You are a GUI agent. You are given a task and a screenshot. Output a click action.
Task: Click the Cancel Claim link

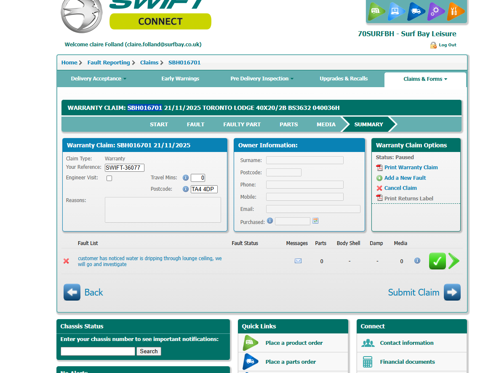400,188
